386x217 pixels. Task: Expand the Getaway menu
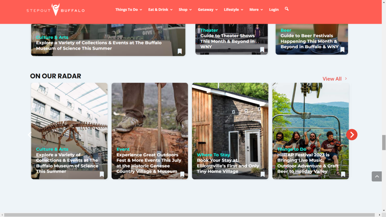pyautogui.click(x=208, y=9)
